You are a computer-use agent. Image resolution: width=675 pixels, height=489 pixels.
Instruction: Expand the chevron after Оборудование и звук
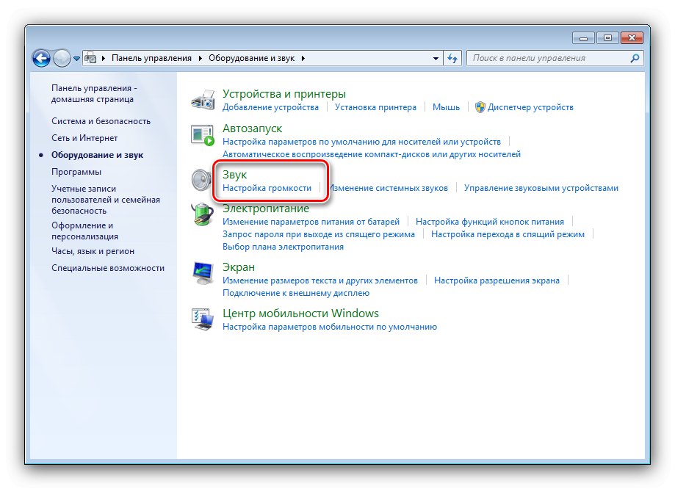(x=303, y=57)
